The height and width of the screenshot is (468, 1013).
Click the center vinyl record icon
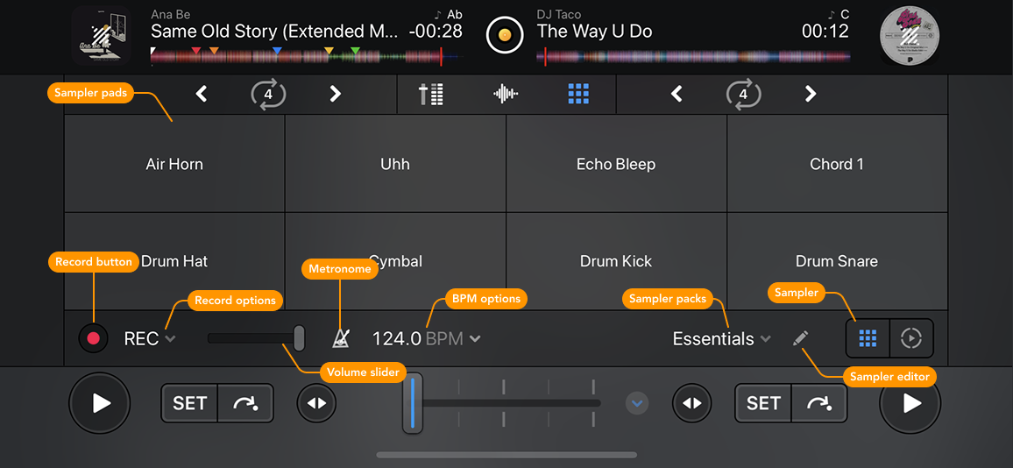tap(506, 34)
